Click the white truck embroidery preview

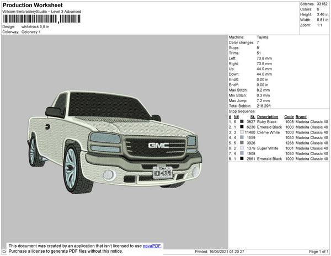(x=115, y=142)
